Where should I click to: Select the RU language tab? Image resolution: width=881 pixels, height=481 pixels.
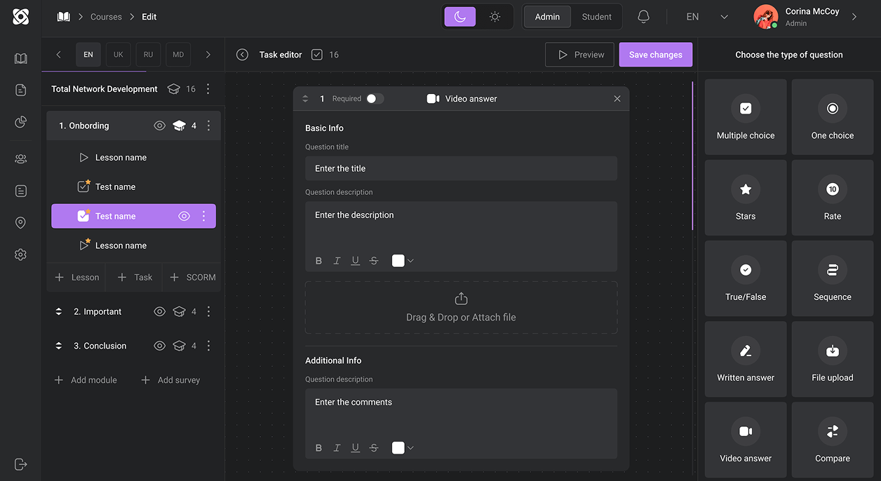148,55
